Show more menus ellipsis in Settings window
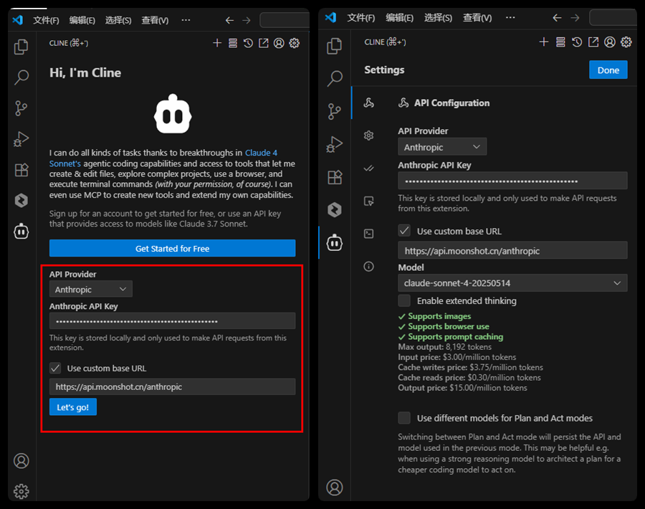645x509 pixels. click(510, 18)
